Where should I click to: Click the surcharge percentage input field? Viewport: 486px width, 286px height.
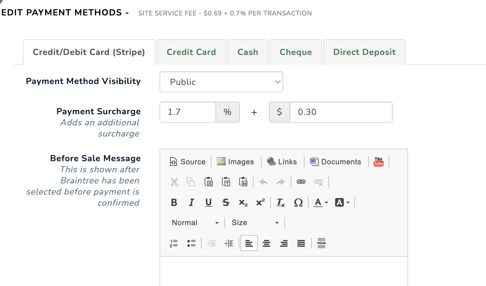coord(188,112)
